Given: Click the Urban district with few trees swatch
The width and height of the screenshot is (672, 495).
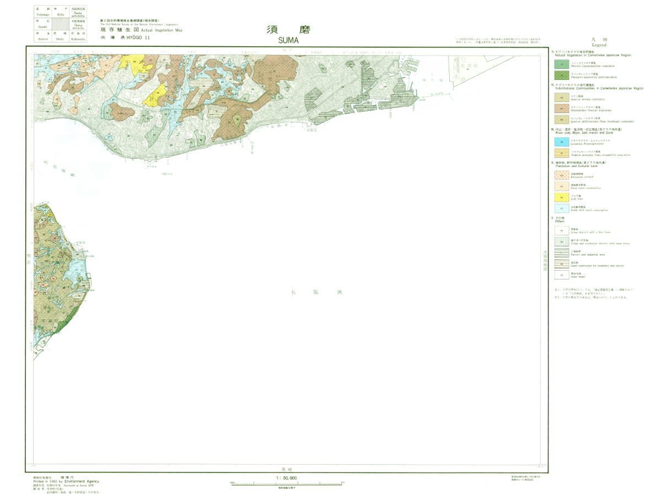Looking at the screenshot, I should coord(561,231).
